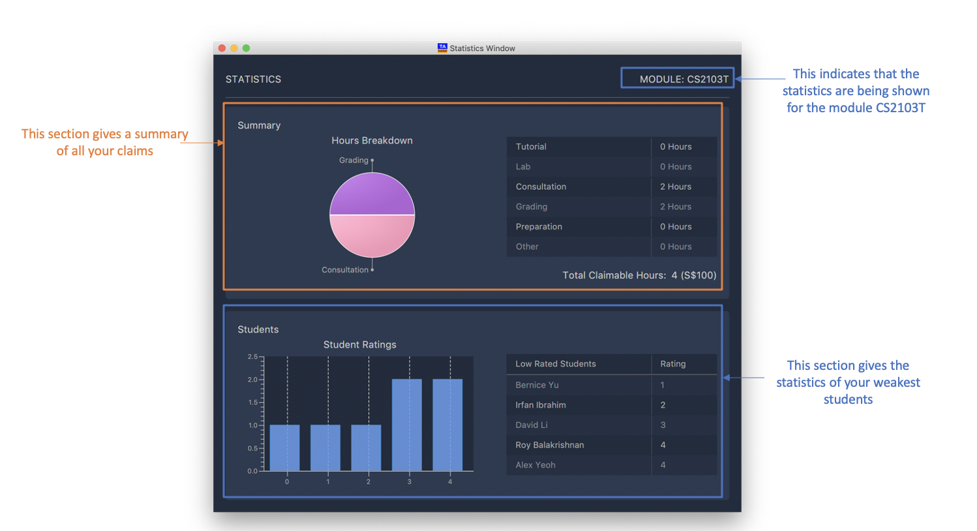This screenshot has width=977, height=531.
Task: Click the STATISTICS heading
Action: click(x=253, y=79)
